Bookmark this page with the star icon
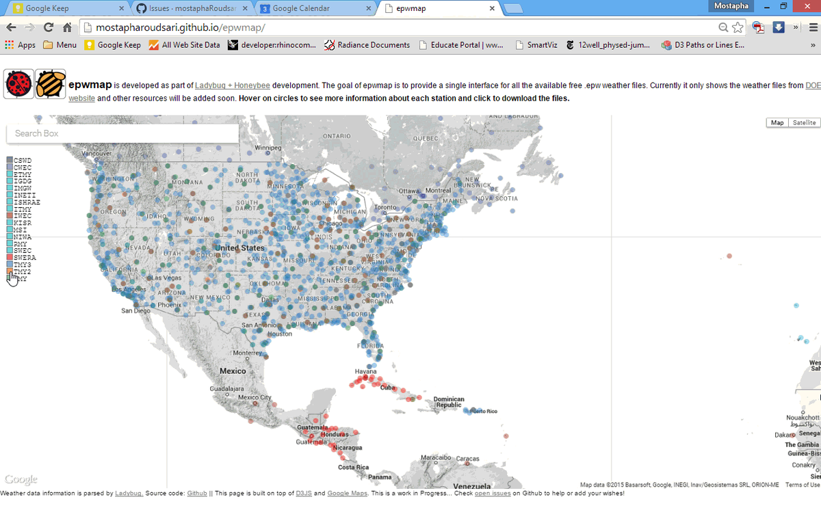This screenshot has height=512, width=821. [x=738, y=28]
